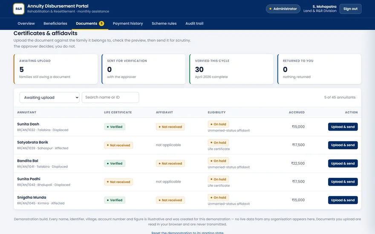The height and width of the screenshot is (234, 375).
Task: Click Satyabrata Barik's ₹17,500 accrued amount
Action: [x=298, y=145]
